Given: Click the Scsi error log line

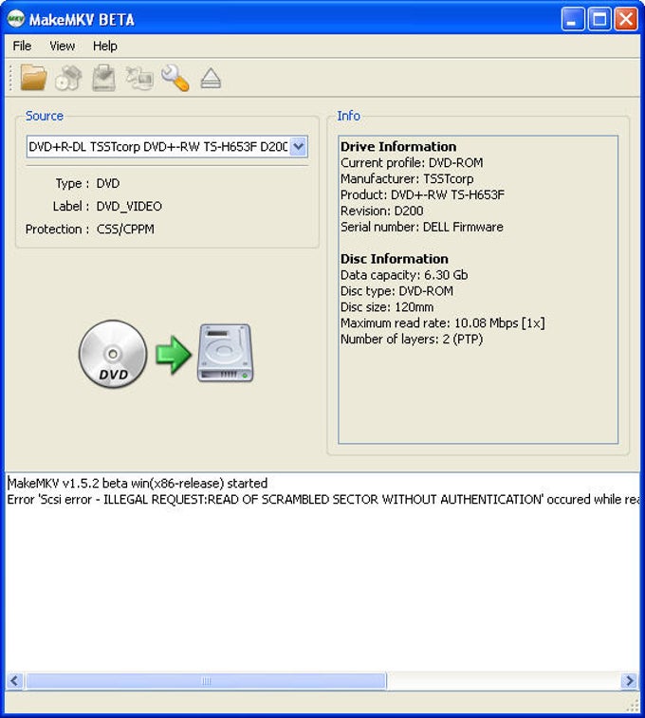Looking at the screenshot, I should click(x=323, y=499).
